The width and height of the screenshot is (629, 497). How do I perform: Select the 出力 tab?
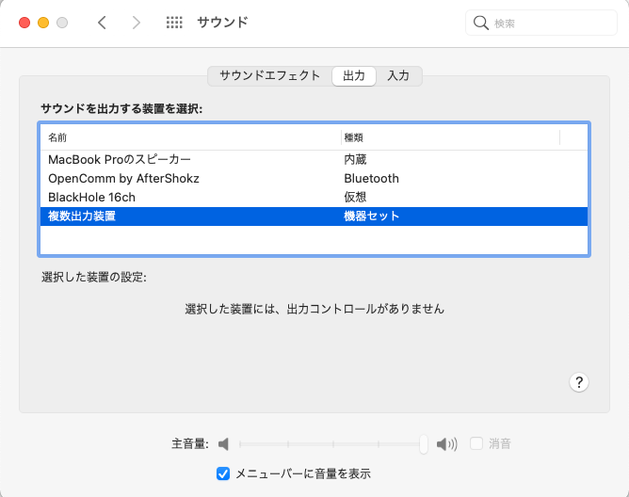354,76
